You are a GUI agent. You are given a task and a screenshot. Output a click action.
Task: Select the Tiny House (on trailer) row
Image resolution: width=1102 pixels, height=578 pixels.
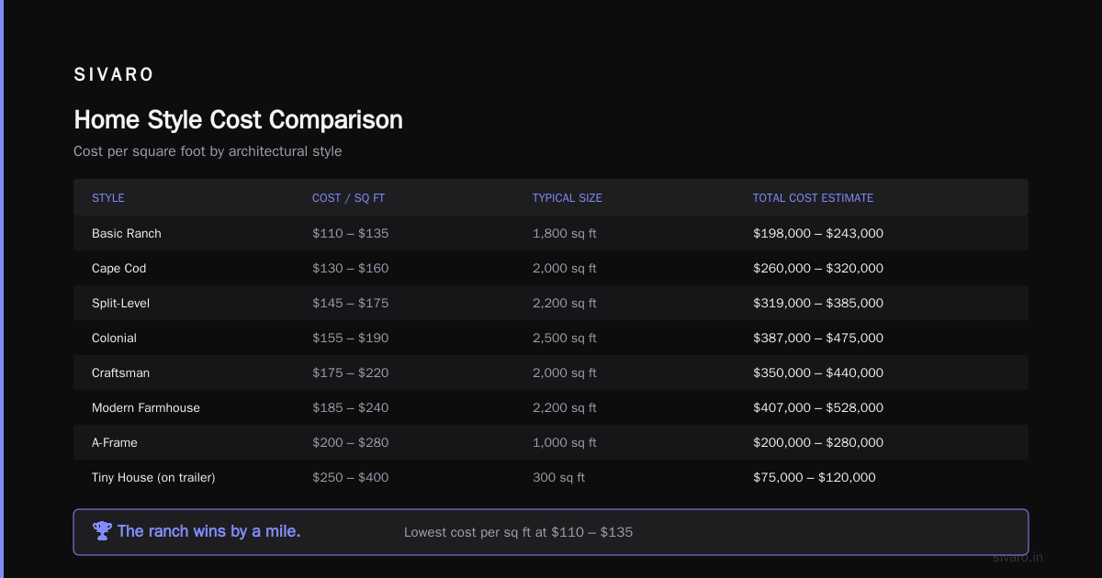(551, 477)
